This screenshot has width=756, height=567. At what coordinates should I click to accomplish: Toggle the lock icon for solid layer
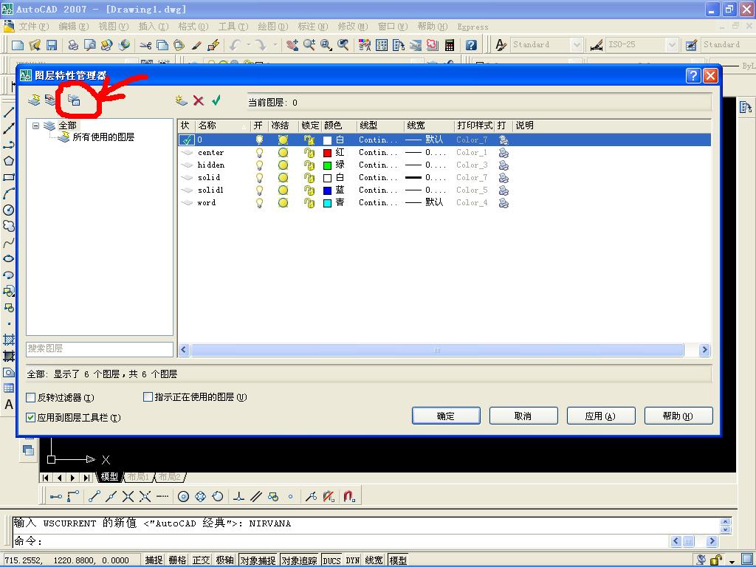(x=309, y=178)
